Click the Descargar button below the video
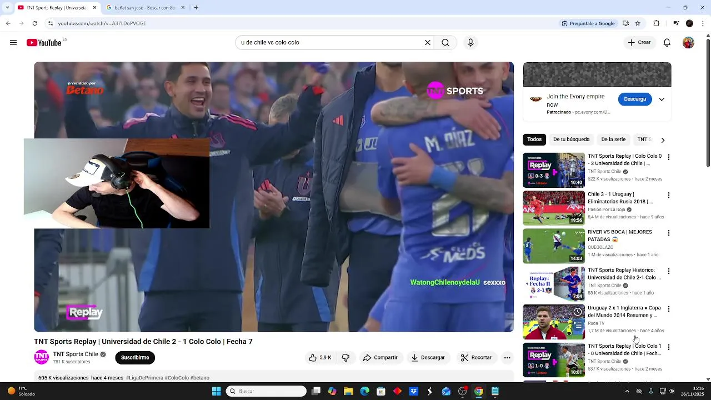This screenshot has height=400, width=711. click(x=428, y=358)
